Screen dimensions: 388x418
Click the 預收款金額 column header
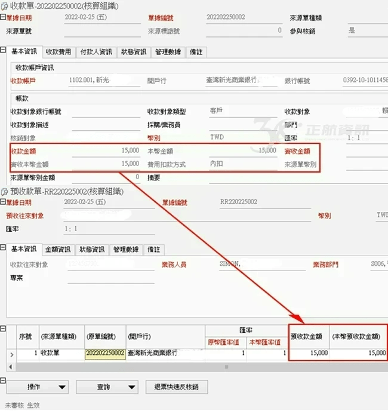click(309, 336)
